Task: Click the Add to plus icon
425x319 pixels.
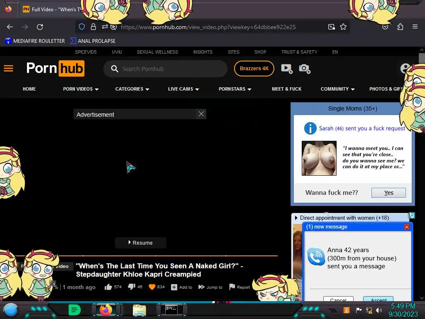Action: coord(174,287)
